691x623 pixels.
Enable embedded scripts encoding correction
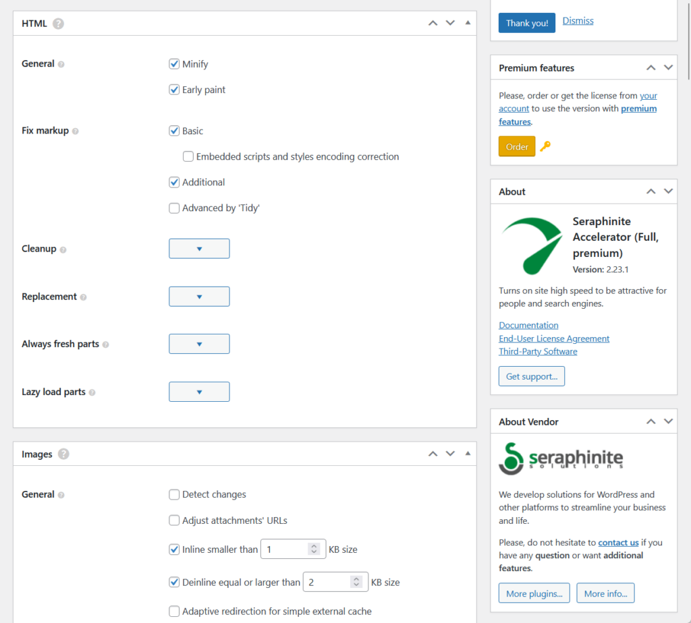(x=188, y=156)
